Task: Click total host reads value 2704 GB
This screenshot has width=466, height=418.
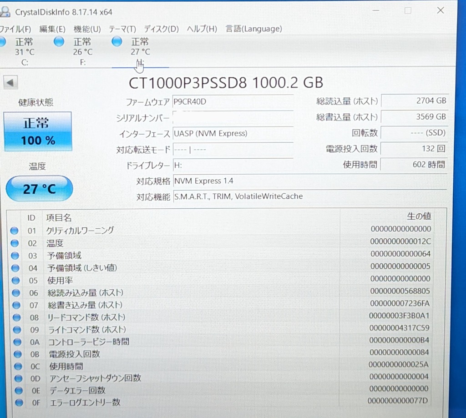Action: click(414, 101)
